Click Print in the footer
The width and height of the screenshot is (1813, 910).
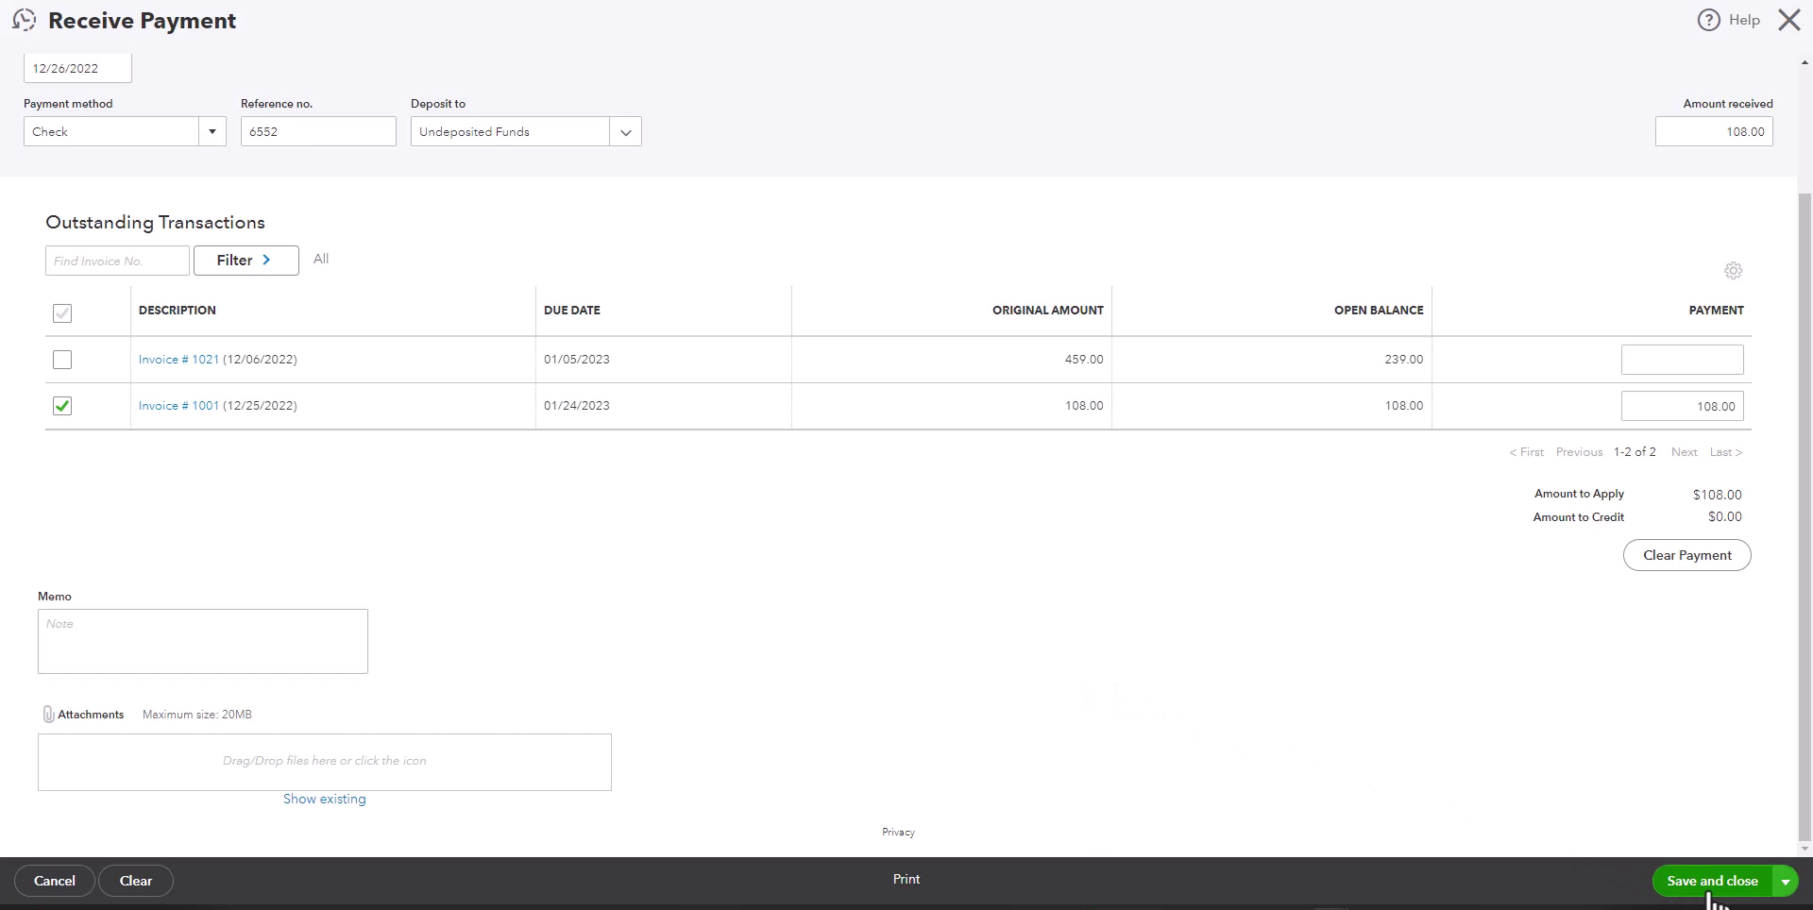pos(906,879)
